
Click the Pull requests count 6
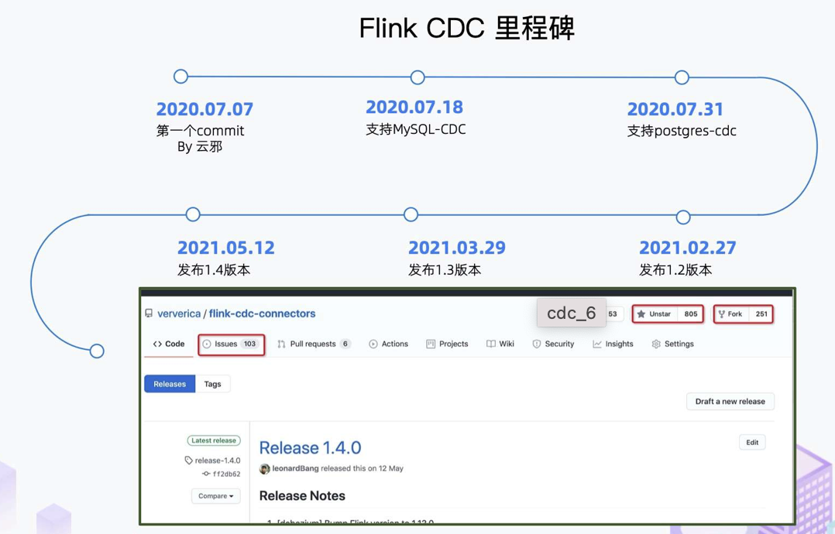point(345,344)
